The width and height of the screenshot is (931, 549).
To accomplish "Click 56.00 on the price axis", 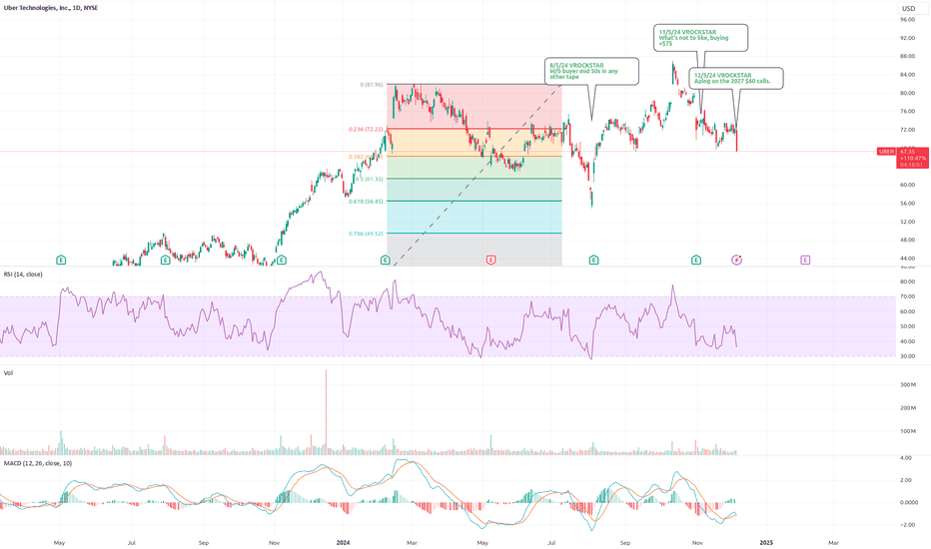I will point(907,203).
